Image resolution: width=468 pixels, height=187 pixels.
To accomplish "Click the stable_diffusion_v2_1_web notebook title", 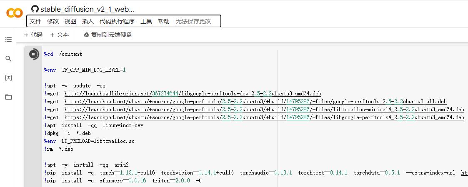I will point(87,9).
